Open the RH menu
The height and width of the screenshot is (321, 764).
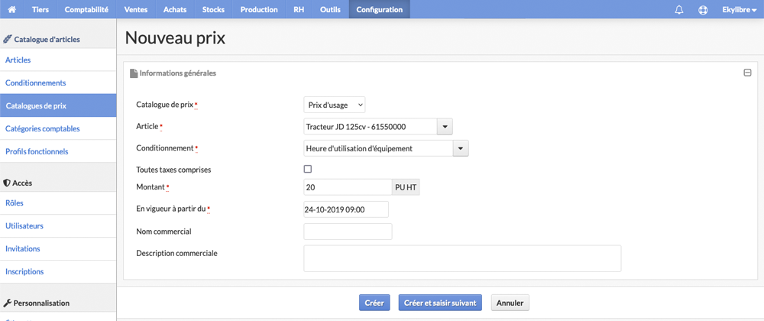[299, 9]
